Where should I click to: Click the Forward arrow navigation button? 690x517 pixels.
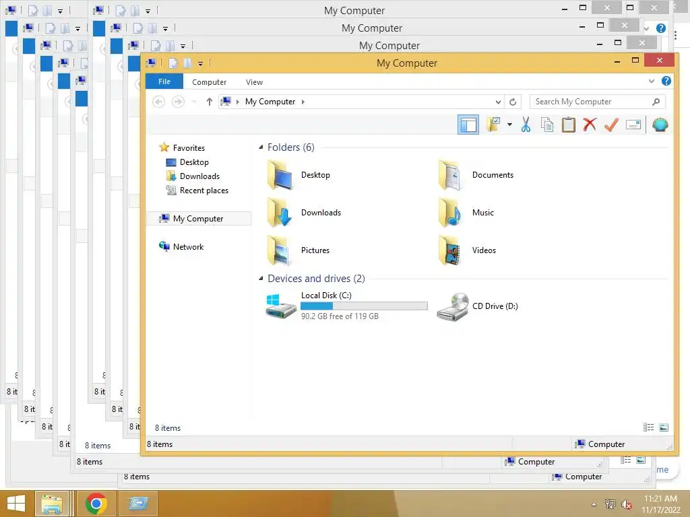pyautogui.click(x=178, y=102)
